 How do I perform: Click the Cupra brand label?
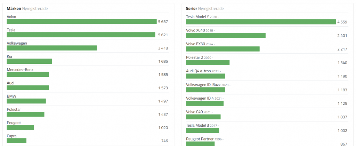click(x=12, y=136)
